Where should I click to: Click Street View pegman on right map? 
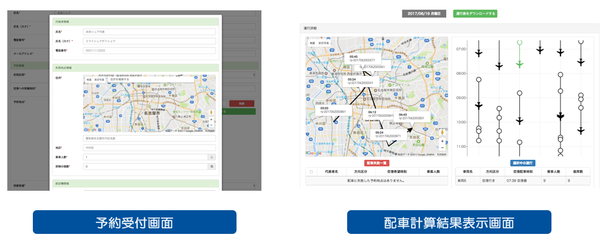coord(442,133)
